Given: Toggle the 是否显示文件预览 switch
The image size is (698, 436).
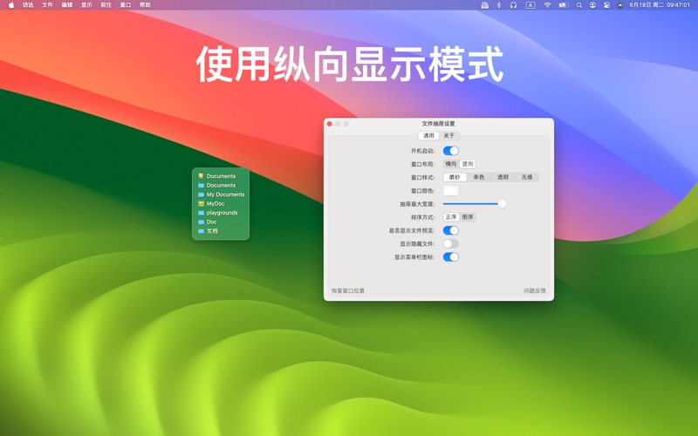Looking at the screenshot, I should 450,230.
